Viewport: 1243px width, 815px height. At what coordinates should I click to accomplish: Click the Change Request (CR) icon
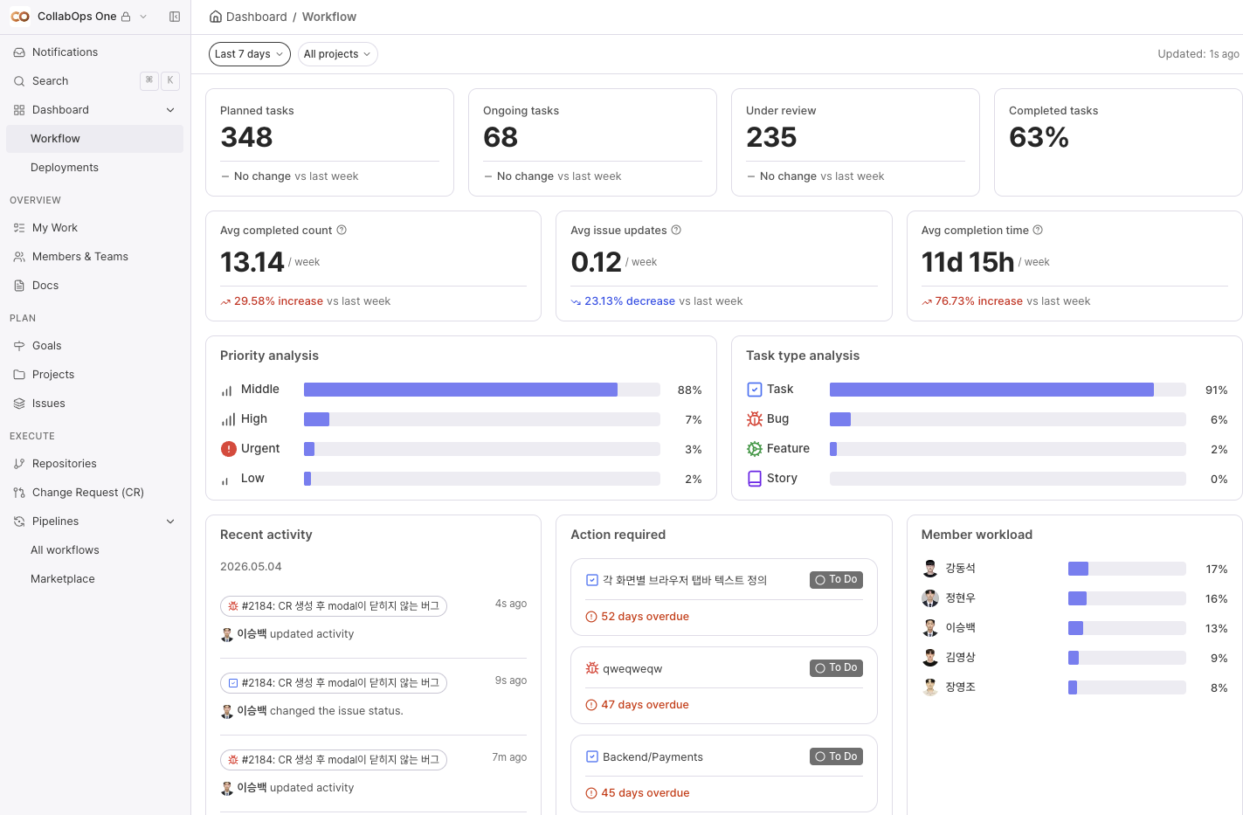click(19, 493)
